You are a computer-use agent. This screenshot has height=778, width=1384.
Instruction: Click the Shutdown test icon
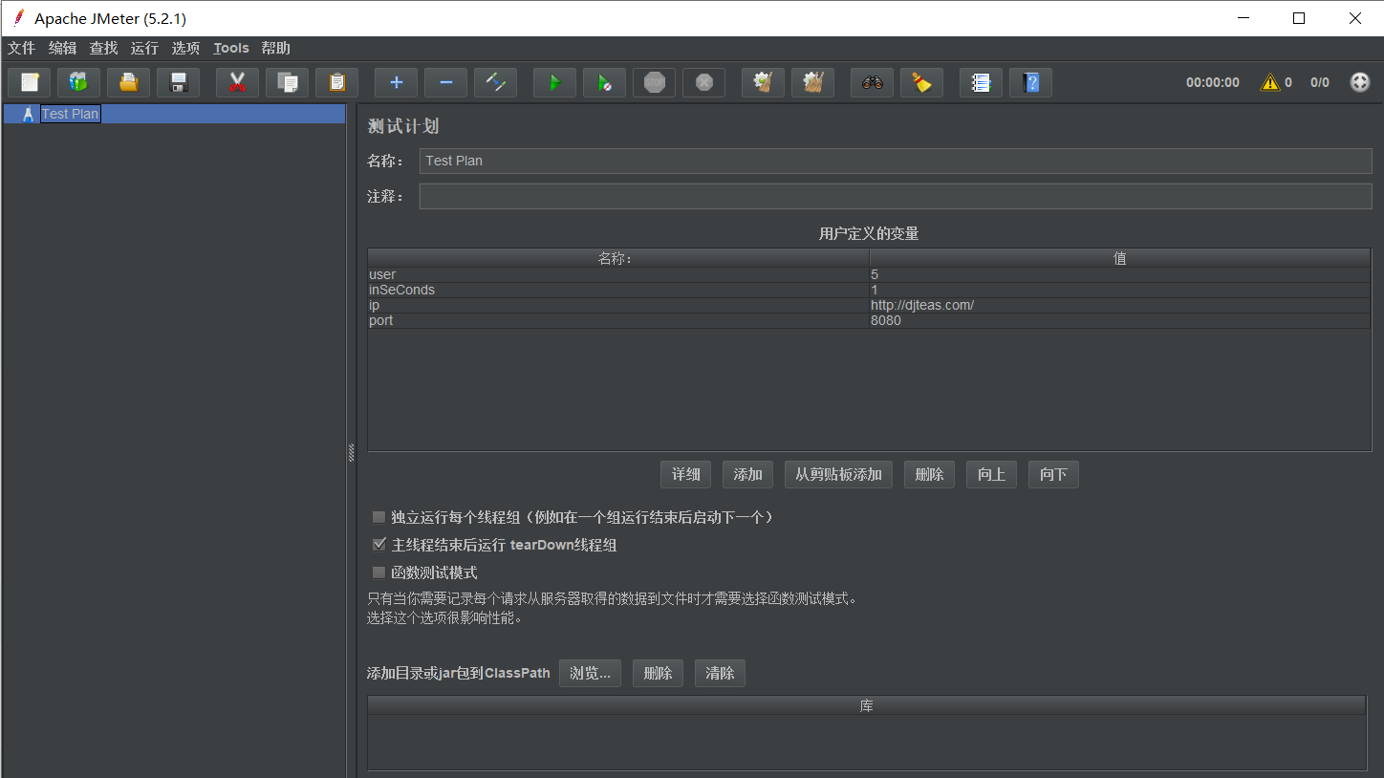coord(703,82)
